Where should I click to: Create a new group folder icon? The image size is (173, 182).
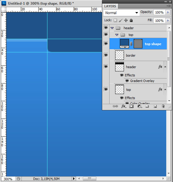147,106
